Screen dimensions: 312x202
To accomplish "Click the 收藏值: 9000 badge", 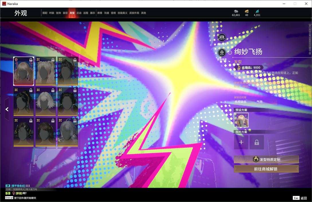I will (249, 68).
